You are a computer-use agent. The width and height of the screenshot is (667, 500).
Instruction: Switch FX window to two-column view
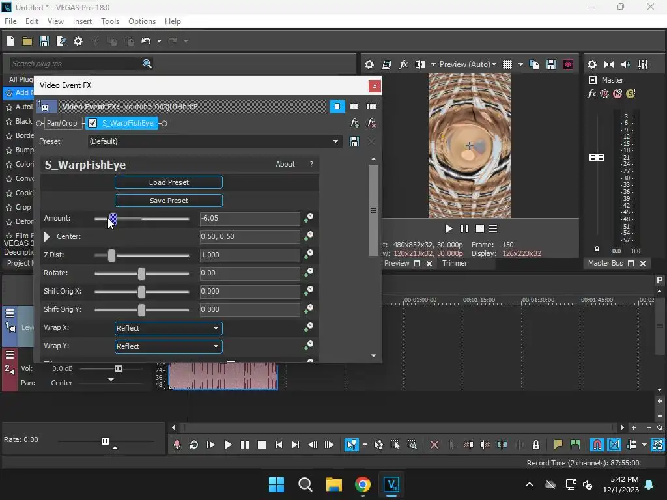[x=354, y=106]
